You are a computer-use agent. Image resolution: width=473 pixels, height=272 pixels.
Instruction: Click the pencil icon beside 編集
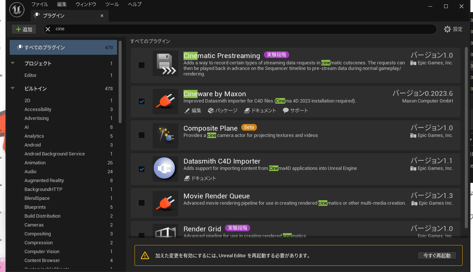(x=187, y=111)
